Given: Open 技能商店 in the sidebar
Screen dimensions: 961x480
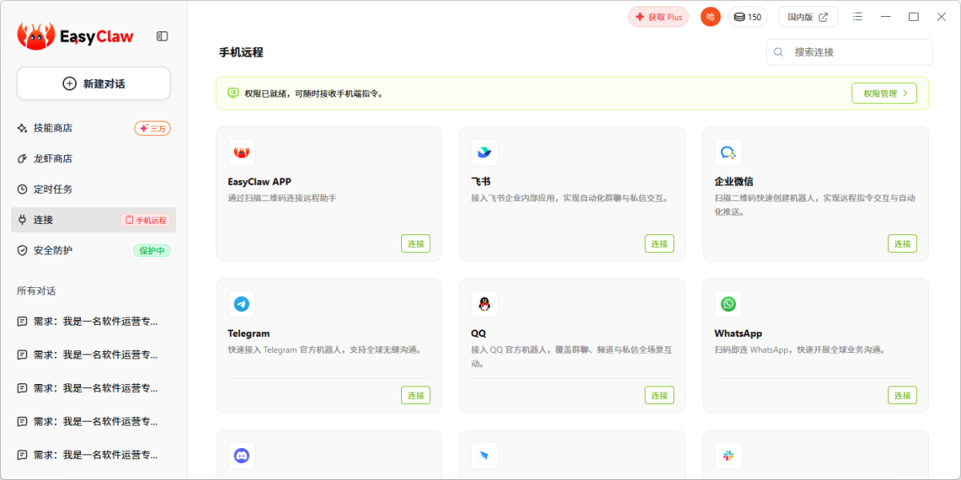Looking at the screenshot, I should coord(53,128).
